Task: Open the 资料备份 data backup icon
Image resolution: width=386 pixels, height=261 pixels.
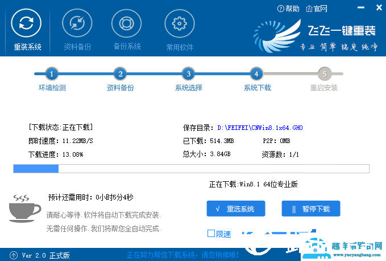Action: (77, 23)
